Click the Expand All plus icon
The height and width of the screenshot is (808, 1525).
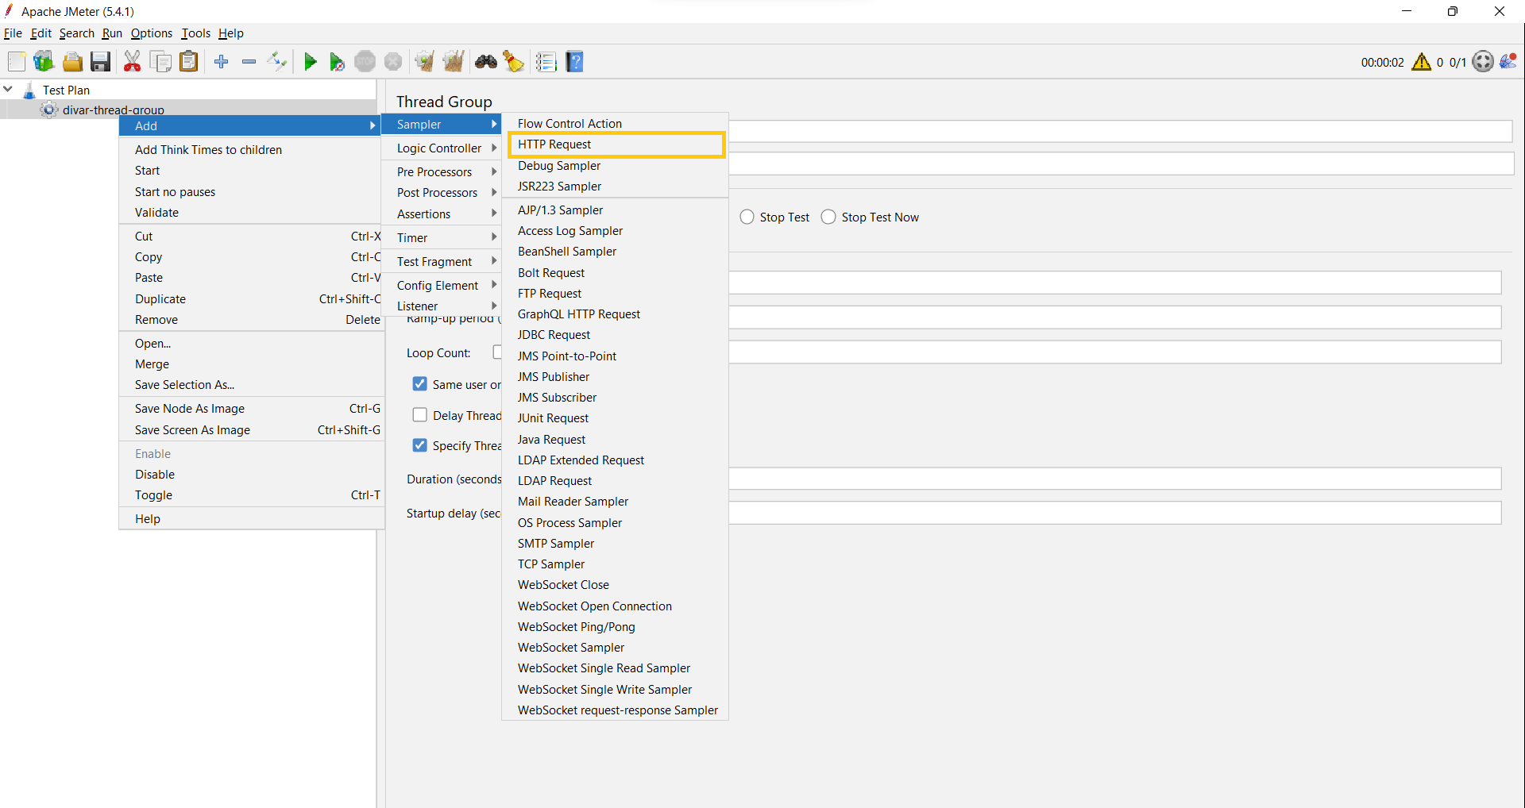(222, 62)
